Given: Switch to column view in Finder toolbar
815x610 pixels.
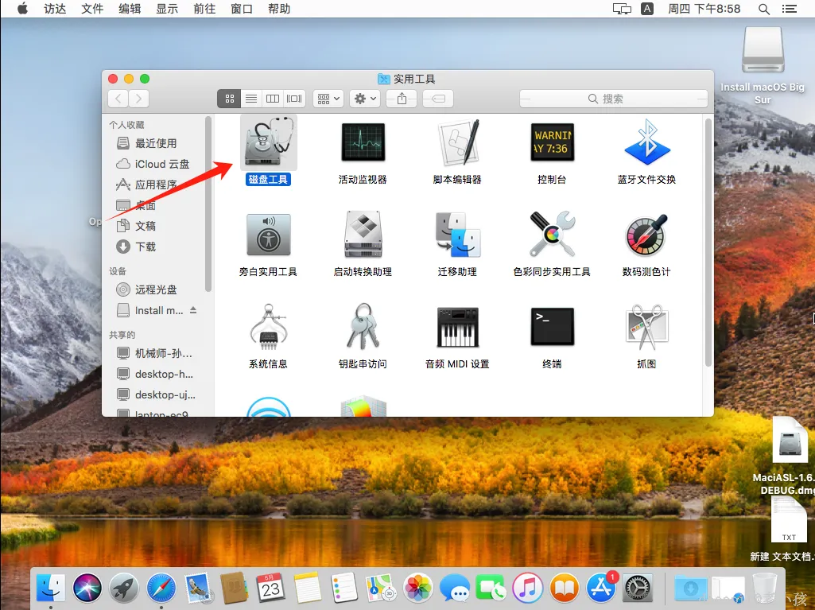Looking at the screenshot, I should [273, 99].
